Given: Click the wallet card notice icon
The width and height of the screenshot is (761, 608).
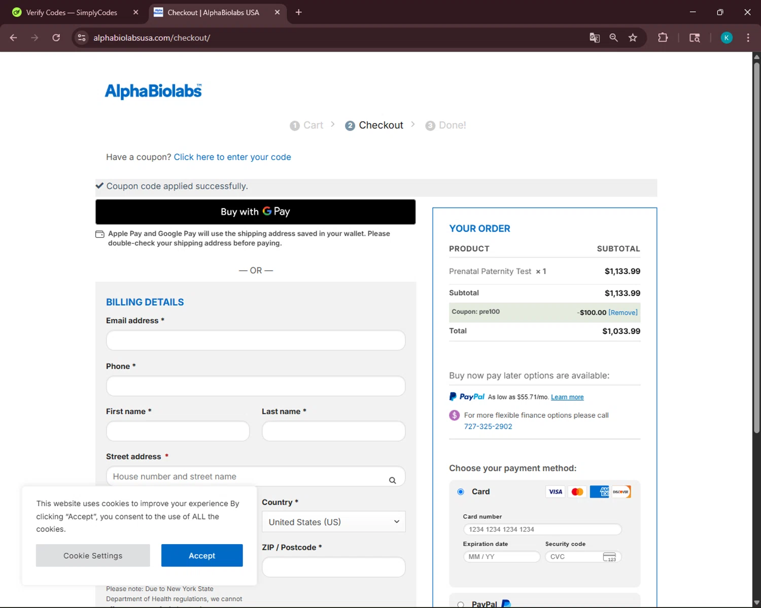Looking at the screenshot, I should coord(100,234).
